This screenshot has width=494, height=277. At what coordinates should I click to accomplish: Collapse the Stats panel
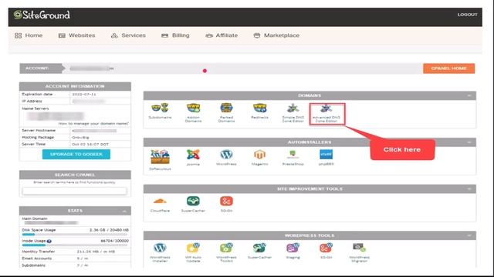[124, 211]
